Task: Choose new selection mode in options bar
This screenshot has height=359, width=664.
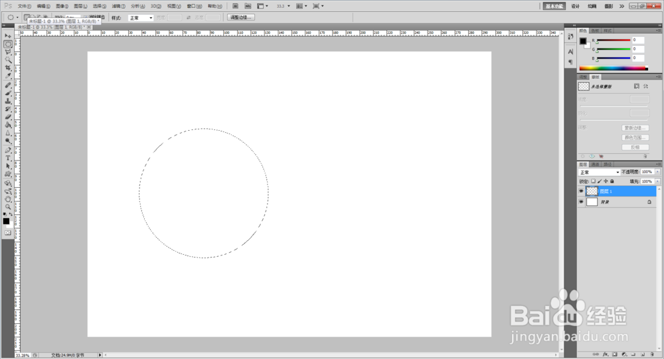Action: 27,17
